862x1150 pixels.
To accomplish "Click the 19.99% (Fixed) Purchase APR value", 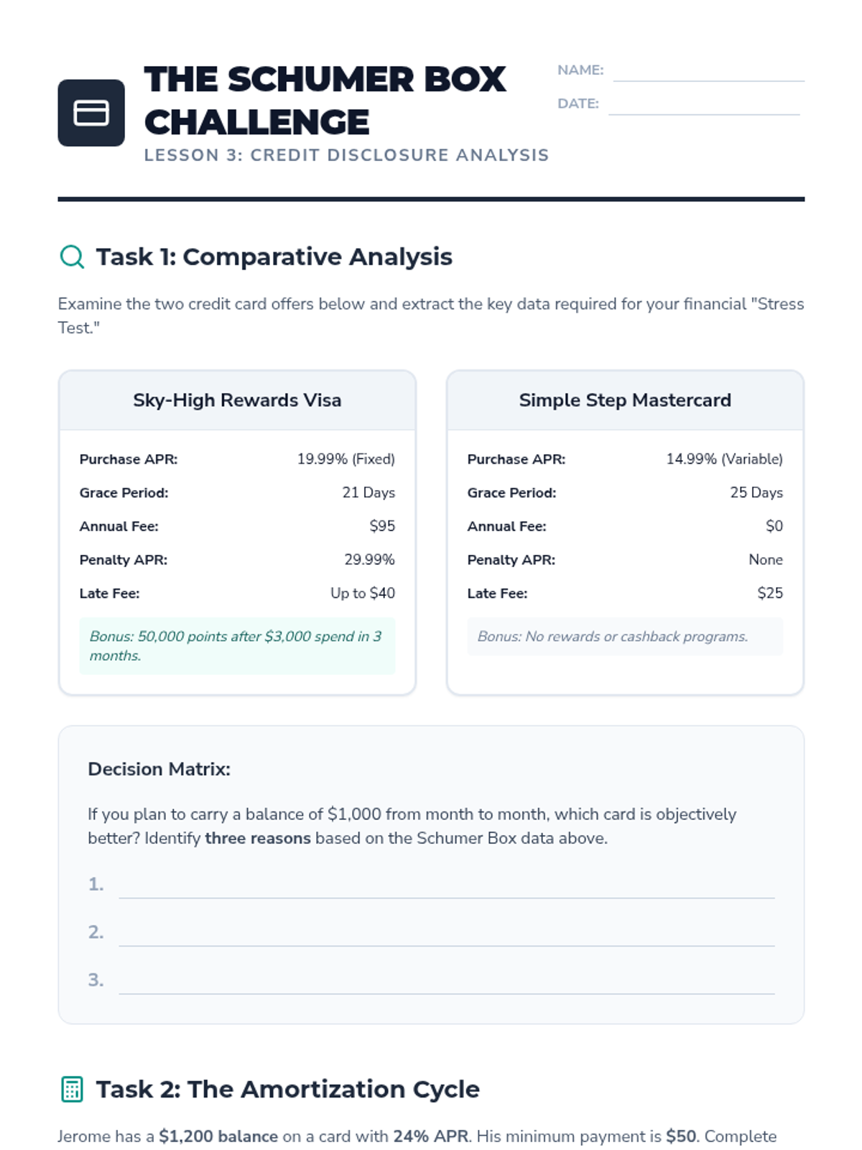I will click(346, 459).
